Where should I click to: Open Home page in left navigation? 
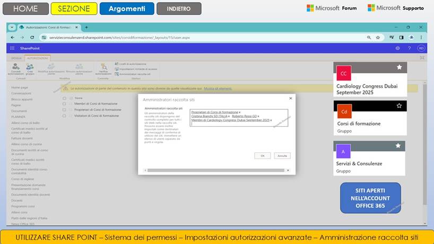(x=20, y=88)
